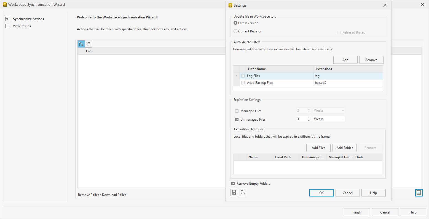Check the Acad Backup Files filter checkbox
This screenshot has width=429, height=219.
[243, 82]
